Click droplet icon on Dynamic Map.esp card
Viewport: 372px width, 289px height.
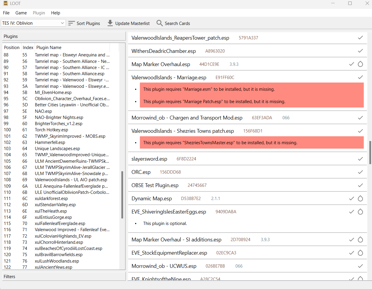pos(360,199)
